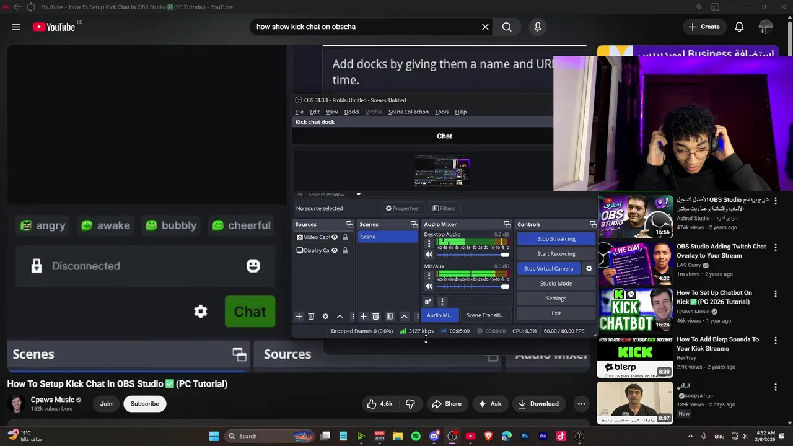Add a new source with the plus icon
This screenshot has height=446, width=793.
299,317
